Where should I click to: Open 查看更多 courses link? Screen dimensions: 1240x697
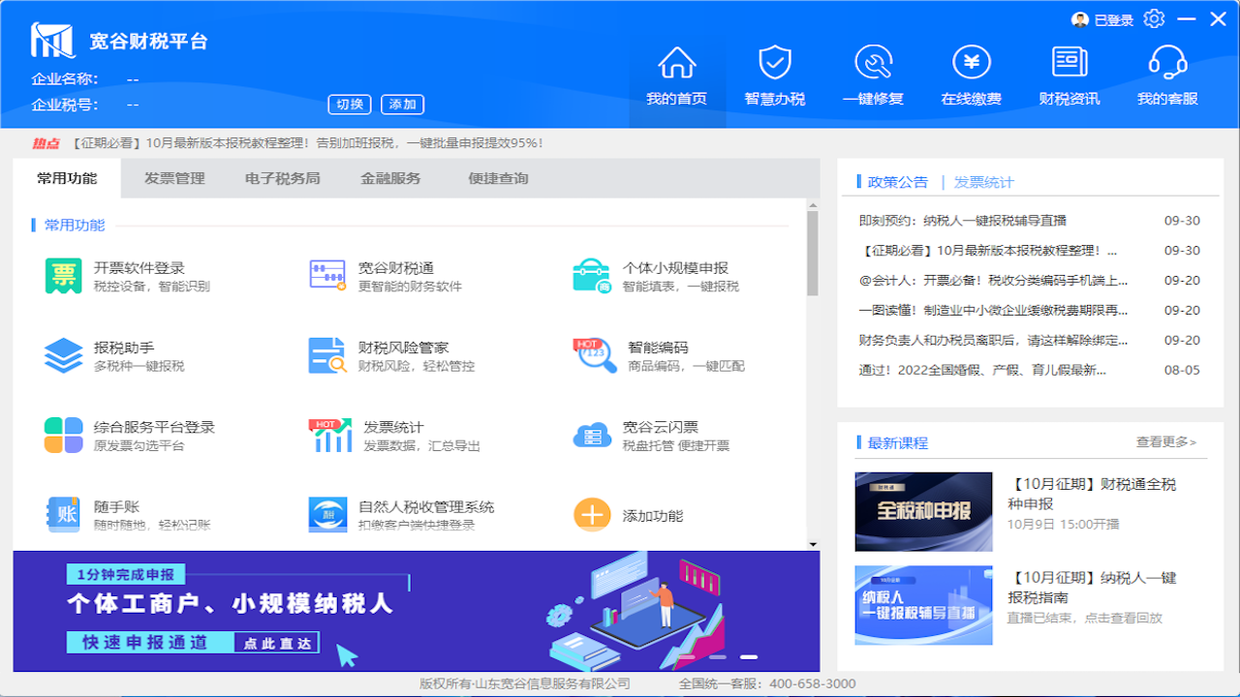(1166, 442)
